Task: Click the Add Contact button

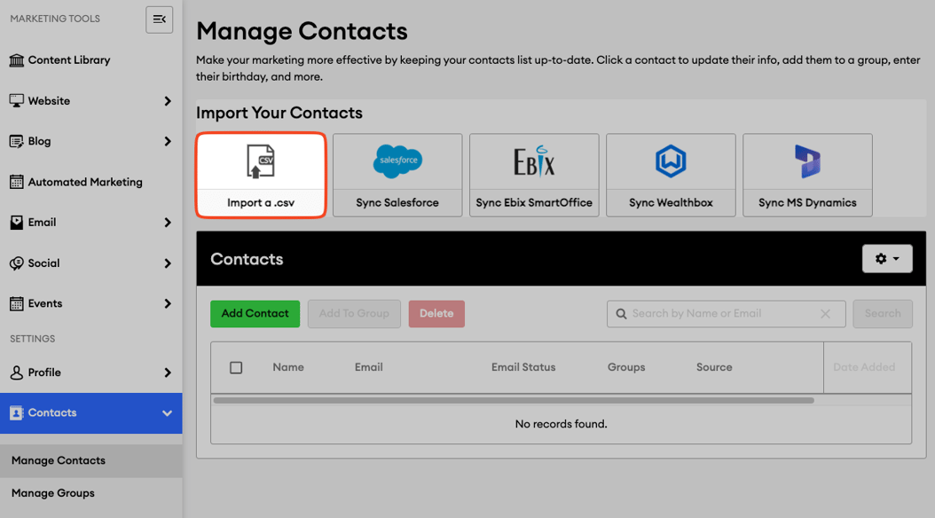Action: [255, 313]
